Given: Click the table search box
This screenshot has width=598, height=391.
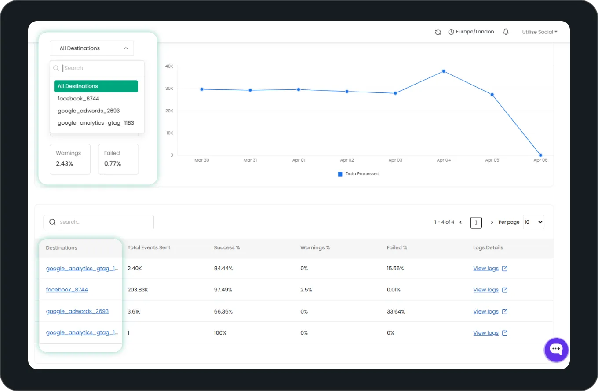Looking at the screenshot, I should click(x=98, y=222).
